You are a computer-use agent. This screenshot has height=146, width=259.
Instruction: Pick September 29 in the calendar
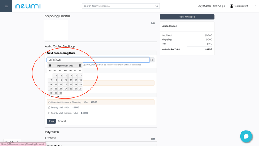point(55,93)
